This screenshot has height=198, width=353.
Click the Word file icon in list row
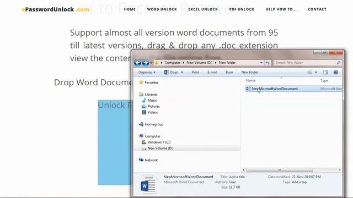pos(248,89)
